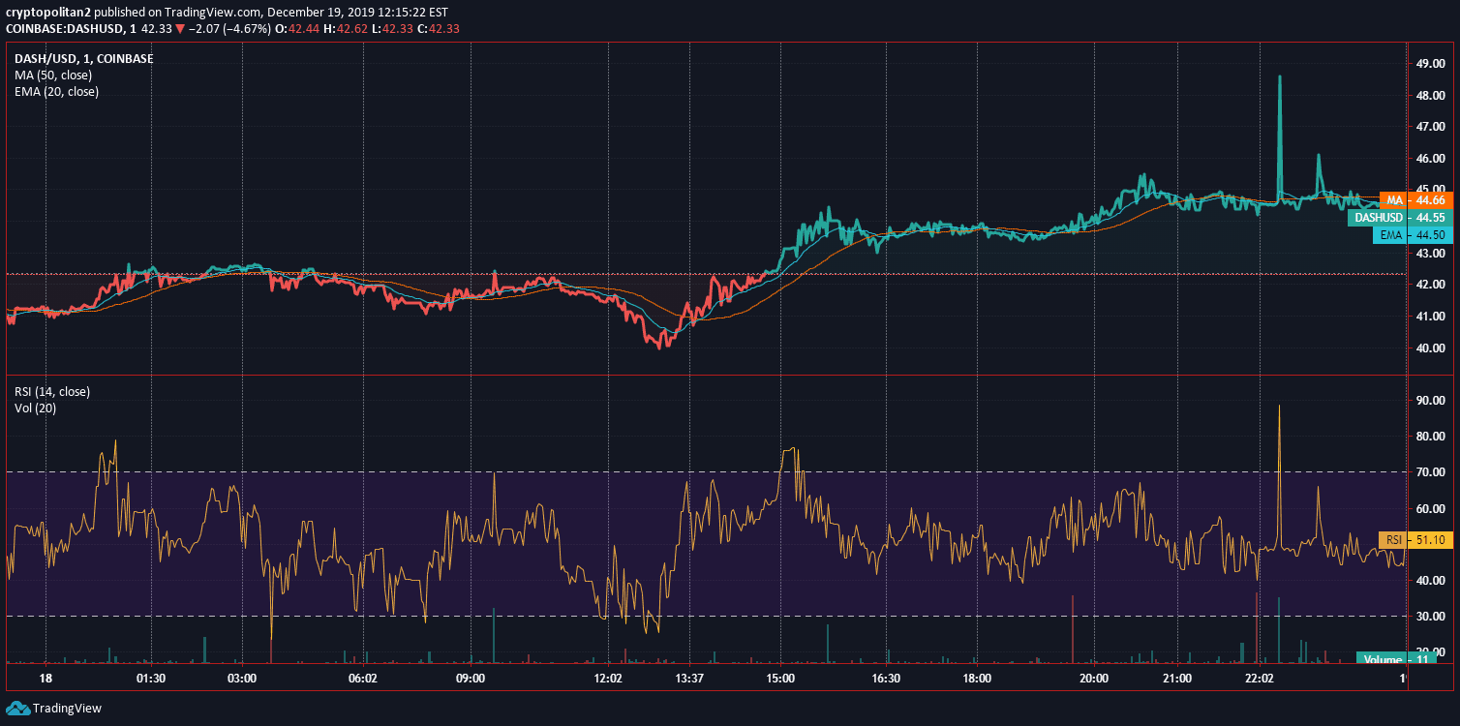Select the EMA (20, close) indicator legend
This screenshot has width=1460, height=726.
(x=56, y=91)
